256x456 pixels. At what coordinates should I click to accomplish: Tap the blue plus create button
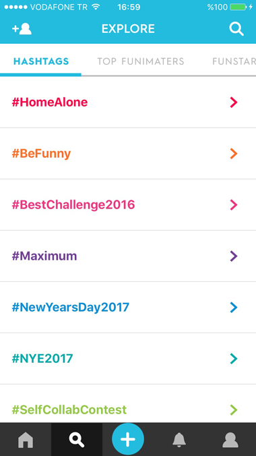[x=128, y=439]
